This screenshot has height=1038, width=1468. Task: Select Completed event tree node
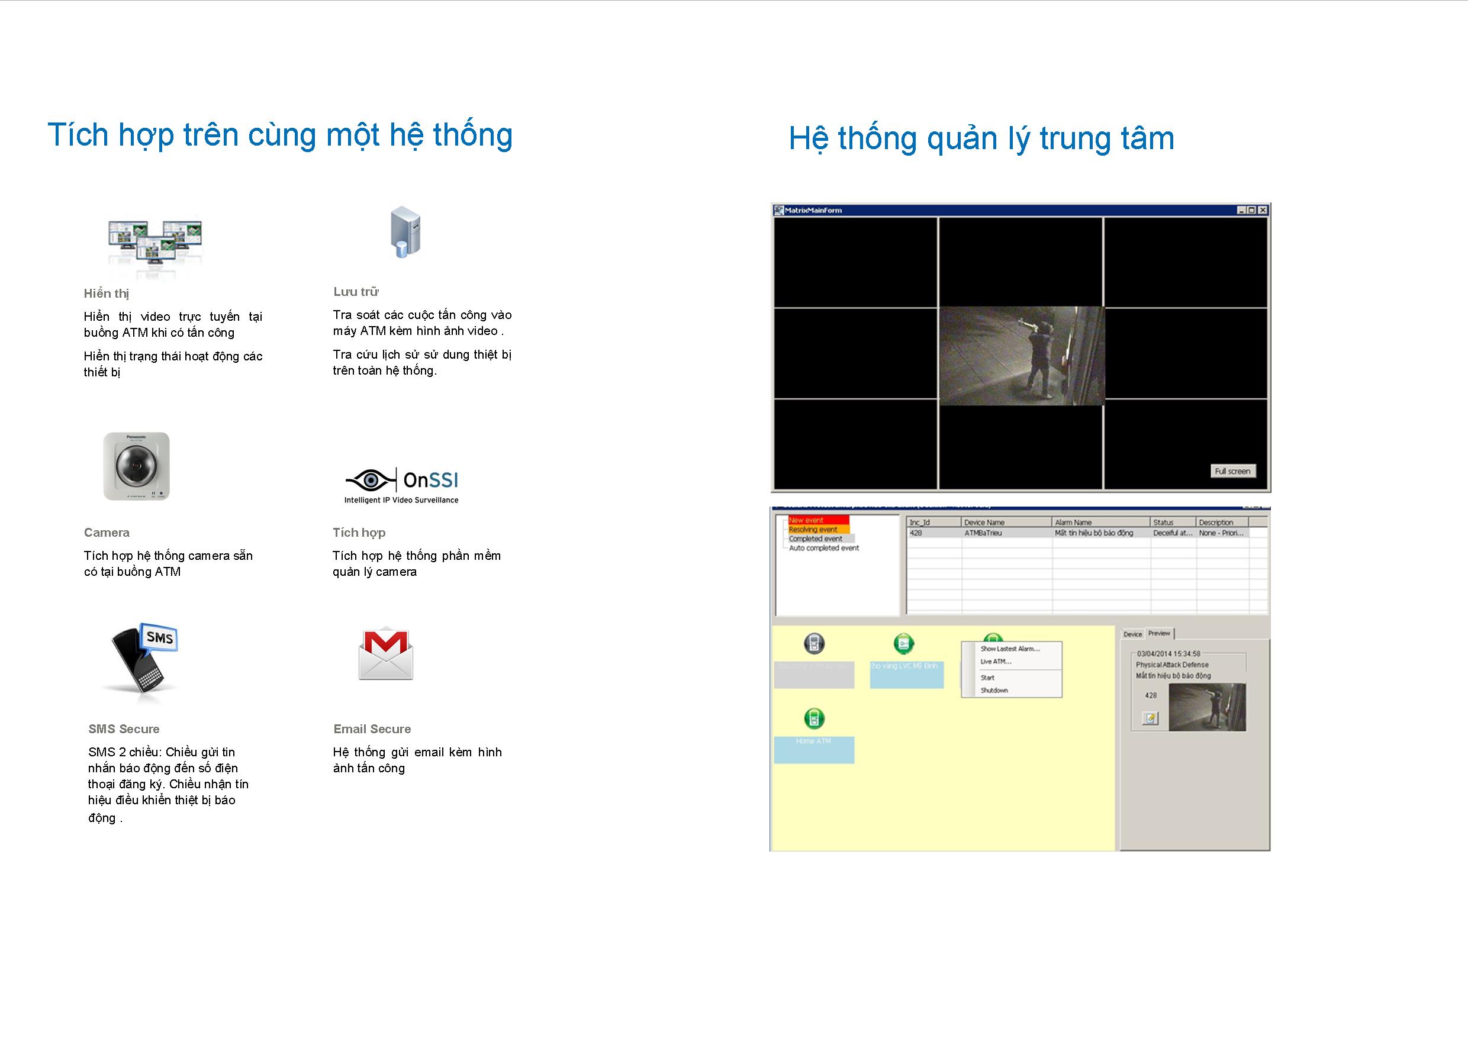point(820,539)
